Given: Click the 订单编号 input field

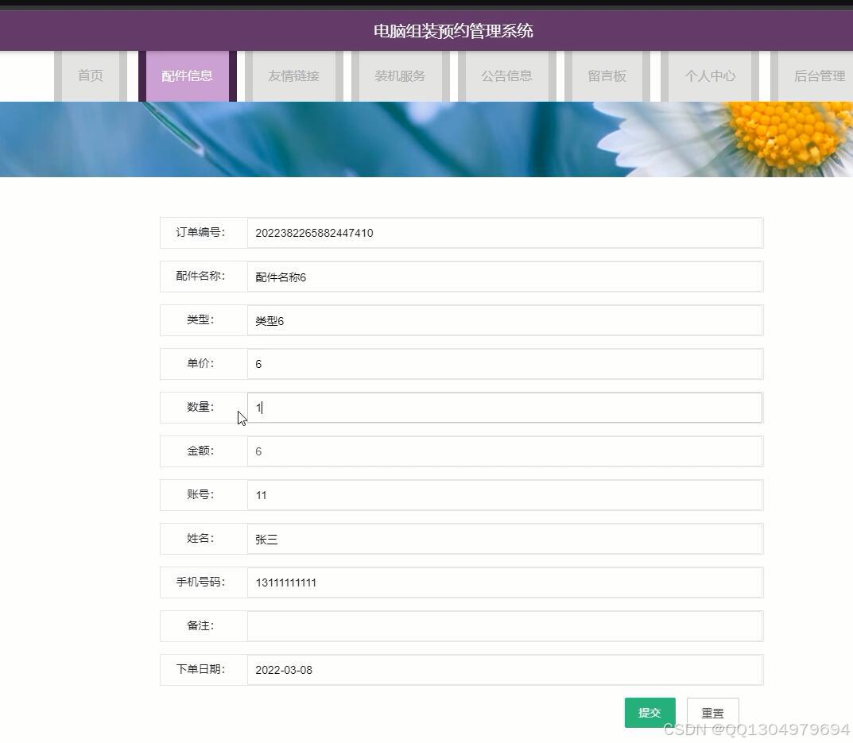Looking at the screenshot, I should [x=505, y=233].
